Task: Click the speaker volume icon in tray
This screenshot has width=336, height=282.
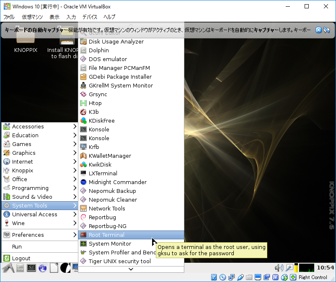Action: 279,268
